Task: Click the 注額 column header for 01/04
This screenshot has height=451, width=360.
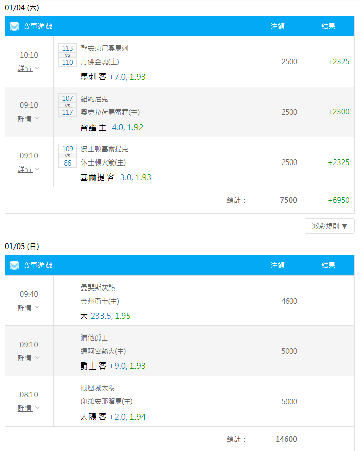Action: click(x=278, y=26)
